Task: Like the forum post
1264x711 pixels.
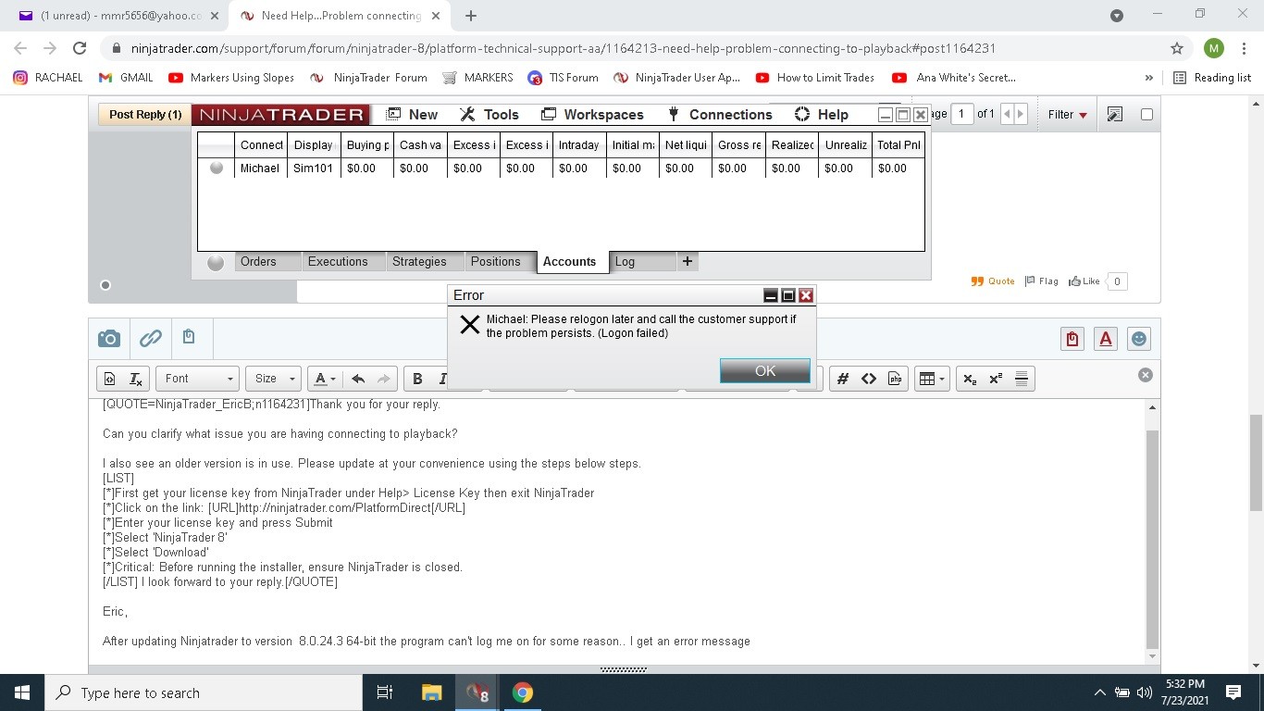Action: 1084,281
